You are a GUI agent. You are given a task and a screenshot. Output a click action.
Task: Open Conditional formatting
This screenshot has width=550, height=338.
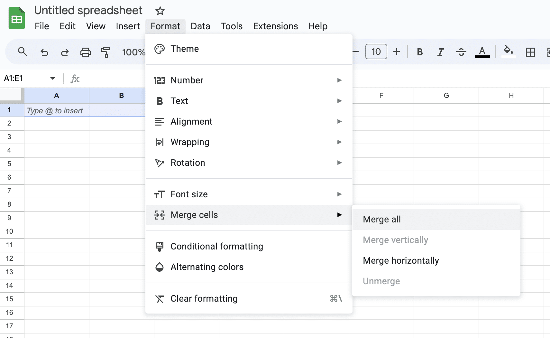(216, 246)
